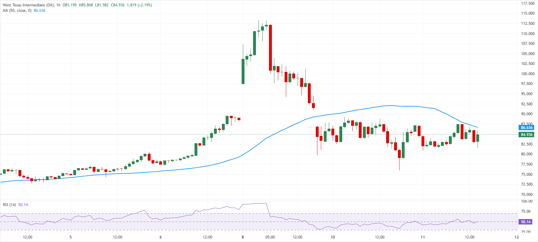Click the 117.500 top price axis label

[527, 4]
